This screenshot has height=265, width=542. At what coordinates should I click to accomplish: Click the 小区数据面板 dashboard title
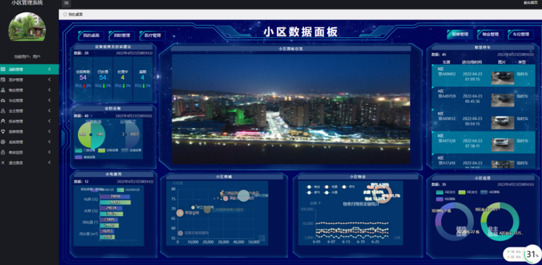coord(300,32)
